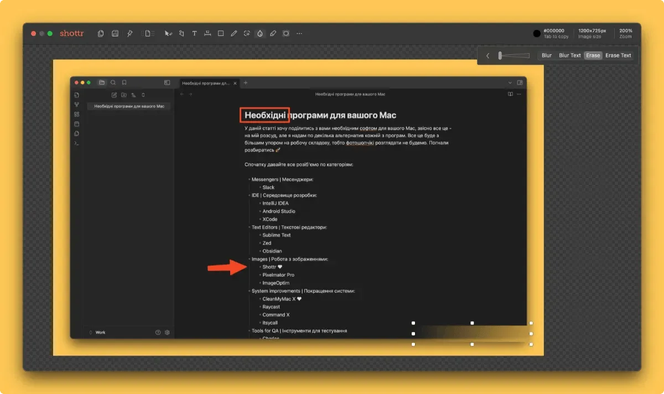Click the blur strength slider

[513, 55]
